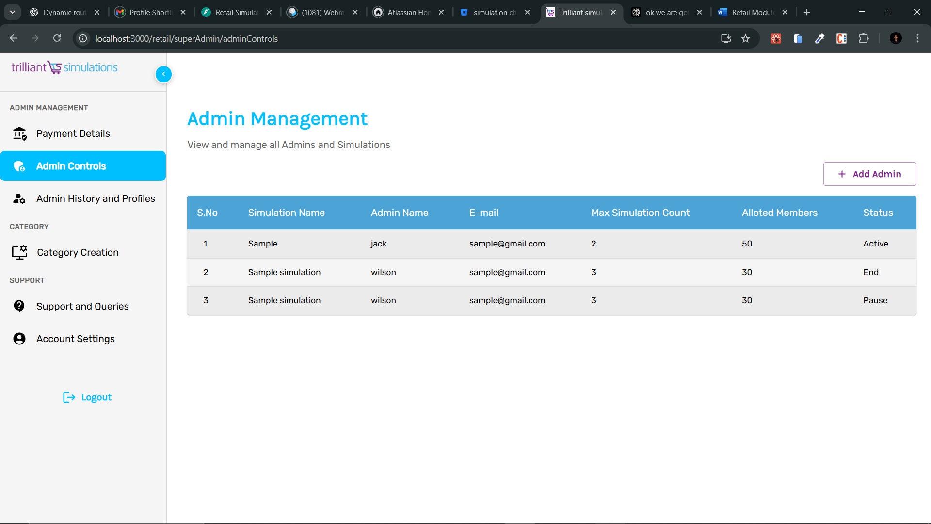Image resolution: width=931 pixels, height=524 pixels.
Task: Open the browser Extensions puzzle icon
Action: [x=864, y=38]
